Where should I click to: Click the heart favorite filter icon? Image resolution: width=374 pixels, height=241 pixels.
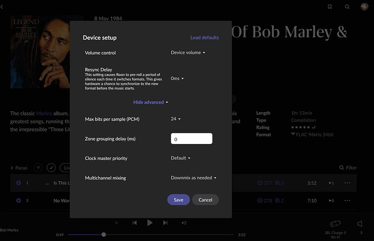[x=38, y=167]
